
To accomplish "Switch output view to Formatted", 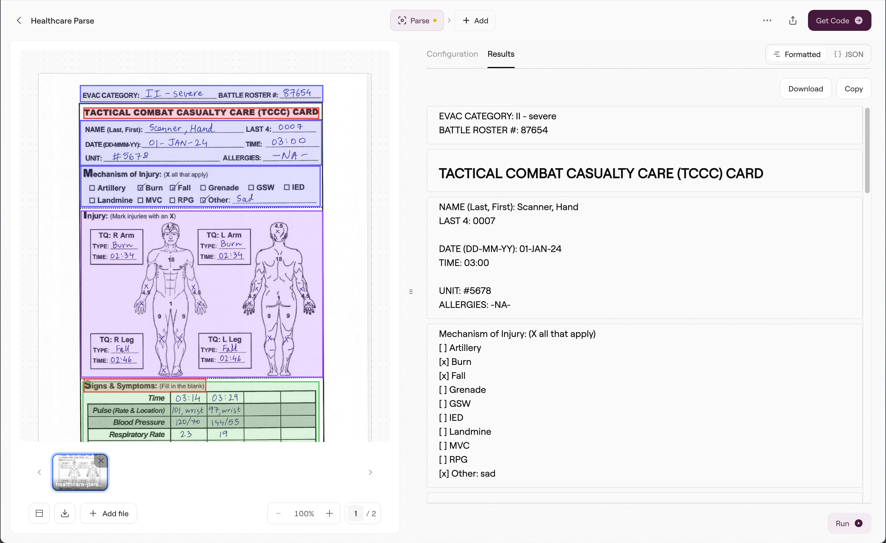I will [797, 54].
